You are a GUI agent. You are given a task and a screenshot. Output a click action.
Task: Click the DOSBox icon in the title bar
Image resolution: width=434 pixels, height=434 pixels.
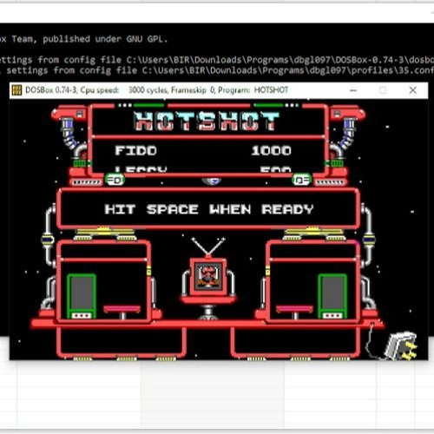(16, 90)
